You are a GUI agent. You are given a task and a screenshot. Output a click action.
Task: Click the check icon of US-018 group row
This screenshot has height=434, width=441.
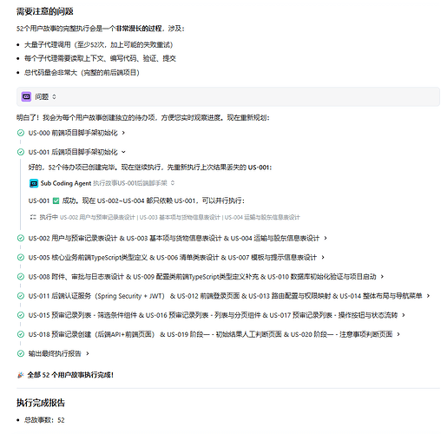tap(21, 334)
